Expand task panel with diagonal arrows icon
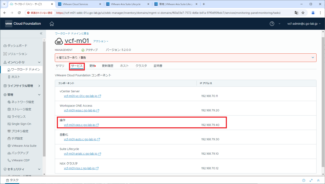This screenshot has width=325, height=184. click(x=311, y=180)
